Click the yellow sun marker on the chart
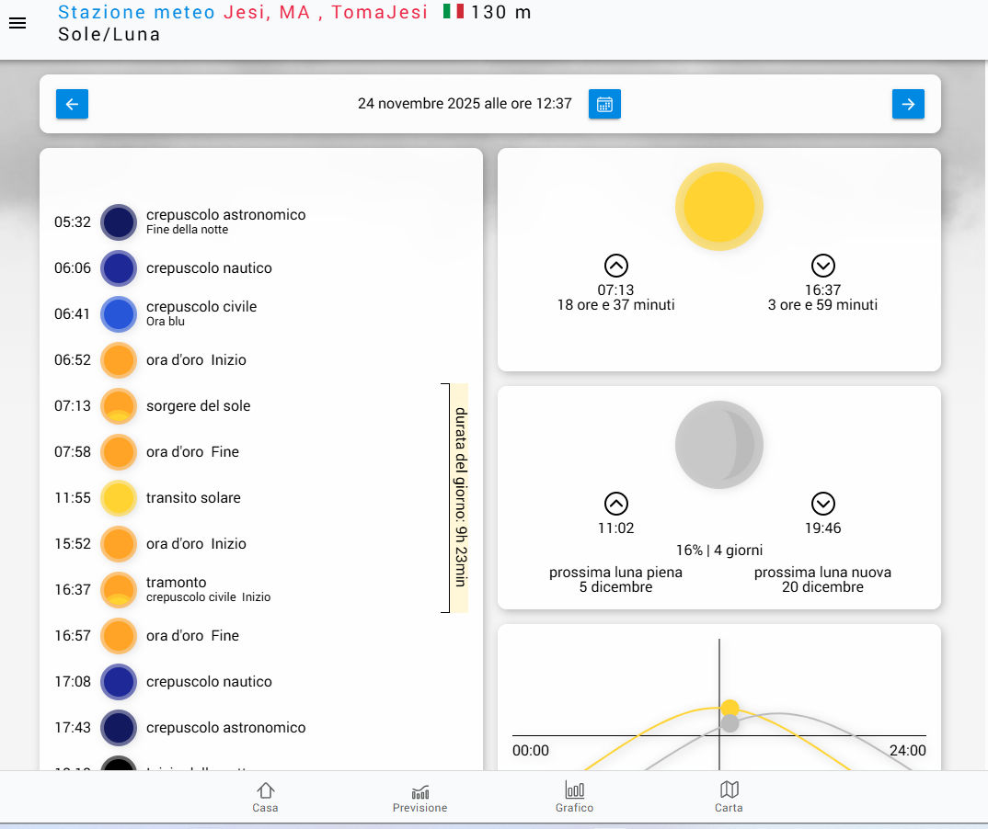 (730, 708)
